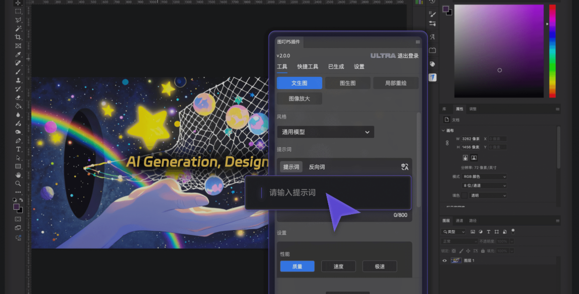Image resolution: width=579 pixels, height=294 pixels.
Task: Open the blue plugin panel icon
Action: [x=432, y=77]
